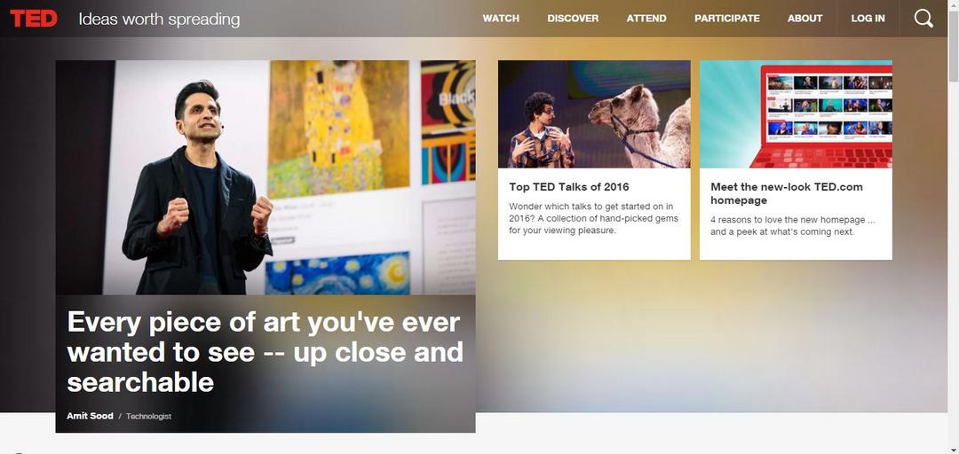Click the LOG IN link

click(868, 19)
